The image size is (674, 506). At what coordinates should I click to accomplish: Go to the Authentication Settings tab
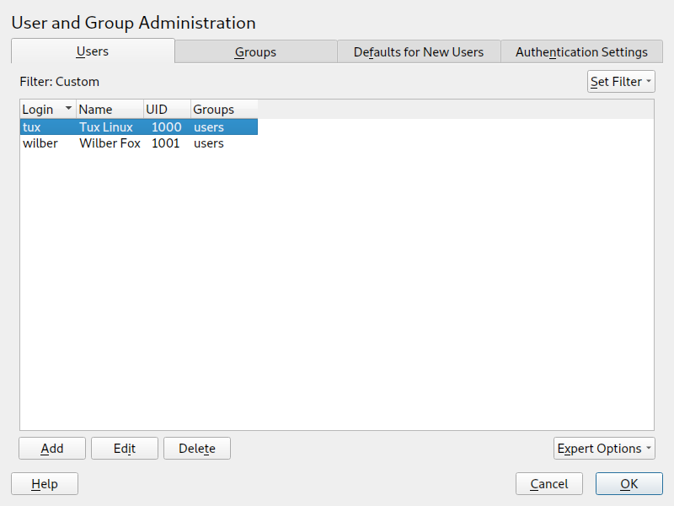tap(581, 51)
